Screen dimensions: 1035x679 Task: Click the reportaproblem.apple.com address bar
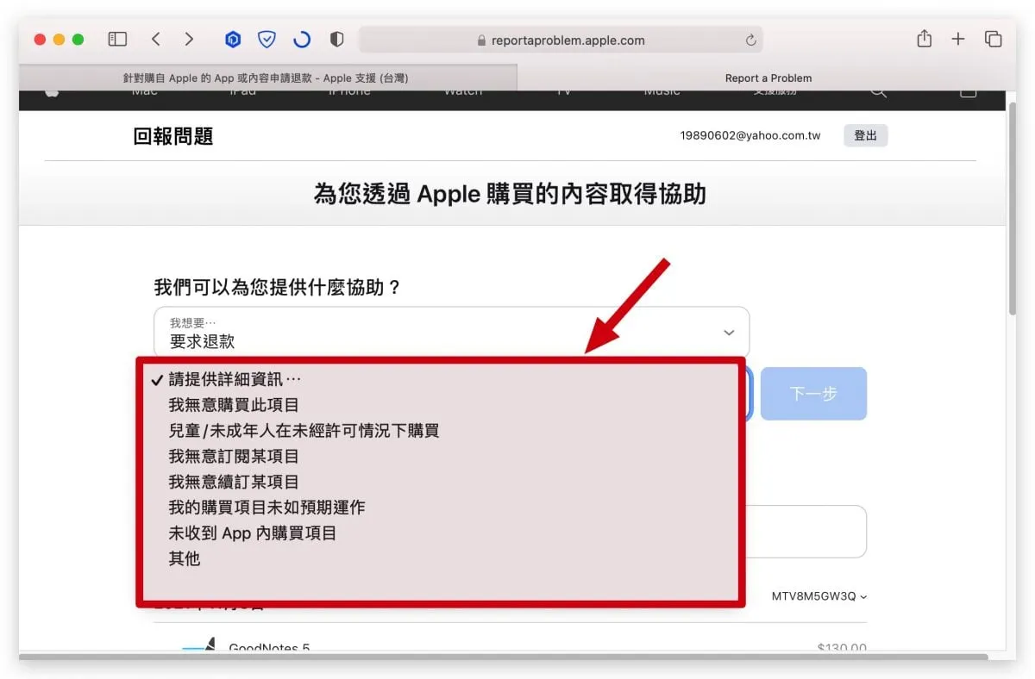pyautogui.click(x=561, y=40)
